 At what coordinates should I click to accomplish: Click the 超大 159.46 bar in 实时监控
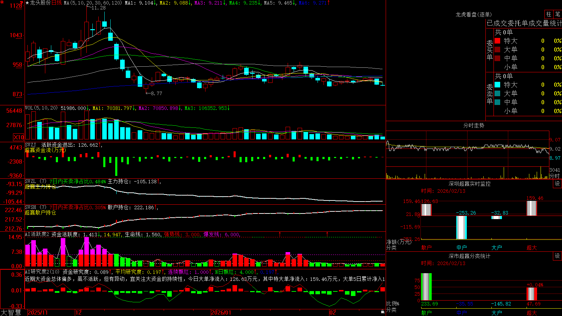(x=531, y=208)
